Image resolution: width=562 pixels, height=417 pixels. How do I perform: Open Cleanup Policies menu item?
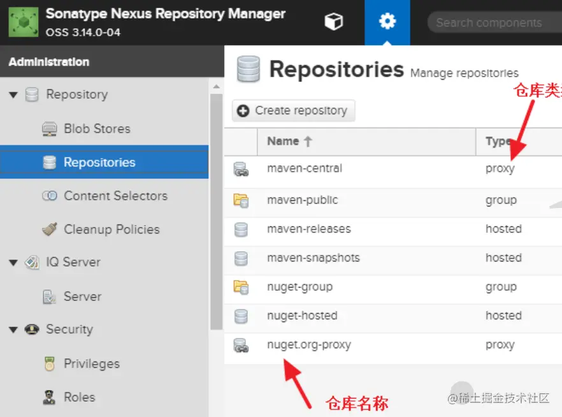pos(104,229)
